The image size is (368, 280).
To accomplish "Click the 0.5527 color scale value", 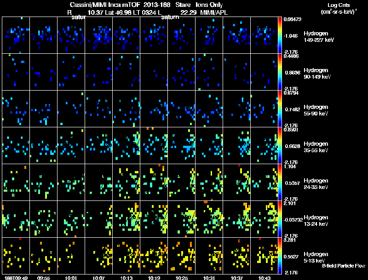I will (x=291, y=257).
